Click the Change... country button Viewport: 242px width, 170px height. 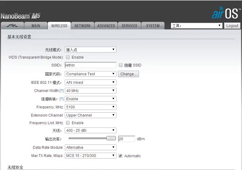pyautogui.click(x=128, y=74)
